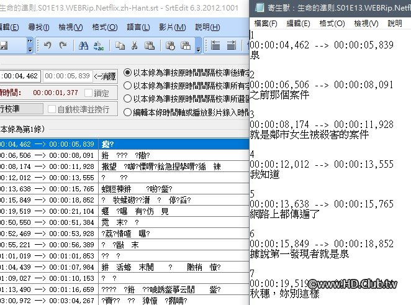Open Notepad 編輯(E) menu

[x=298, y=24]
